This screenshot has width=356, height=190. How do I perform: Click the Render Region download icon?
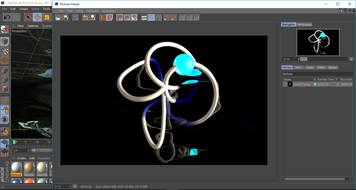[x=85, y=18]
